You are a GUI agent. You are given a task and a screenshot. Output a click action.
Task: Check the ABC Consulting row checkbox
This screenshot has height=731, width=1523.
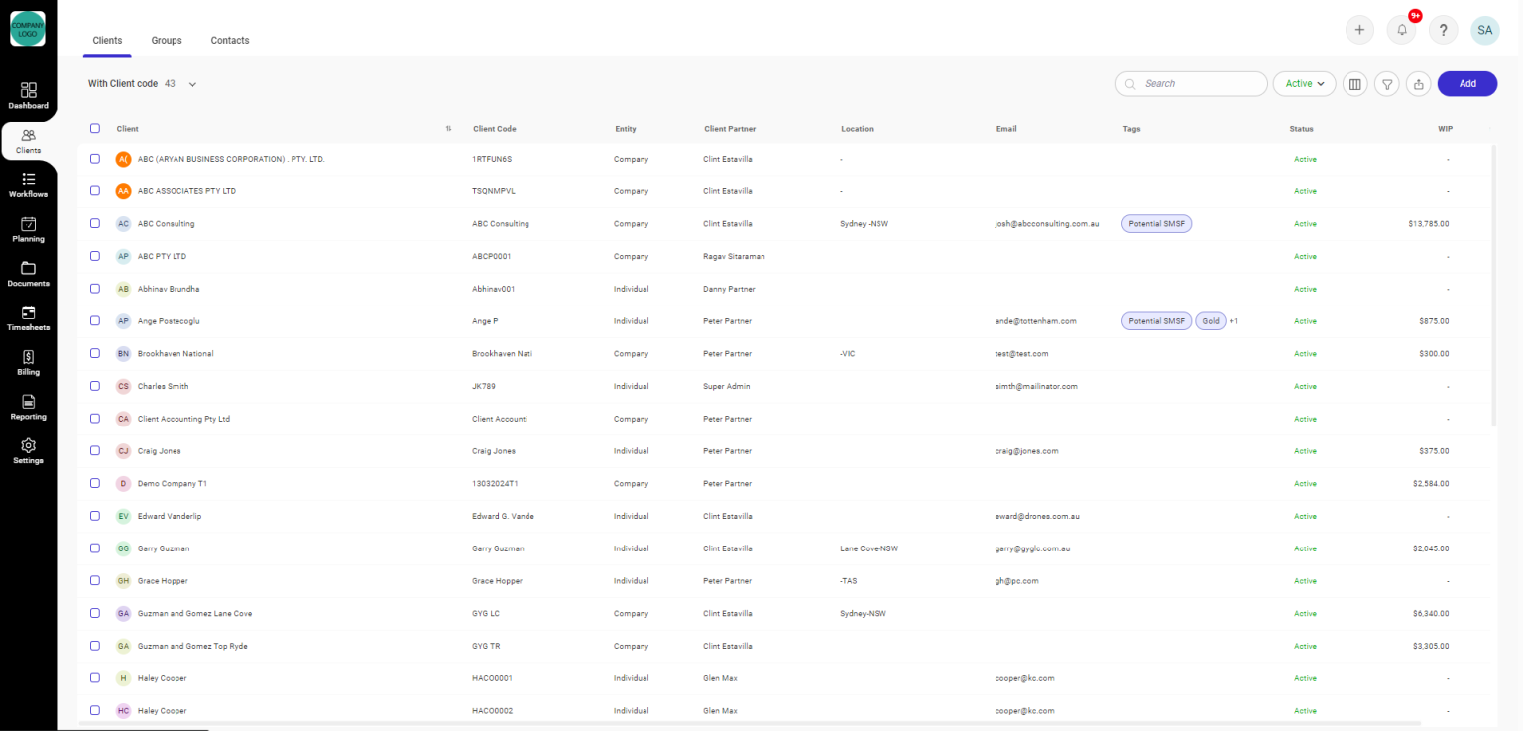coord(95,223)
